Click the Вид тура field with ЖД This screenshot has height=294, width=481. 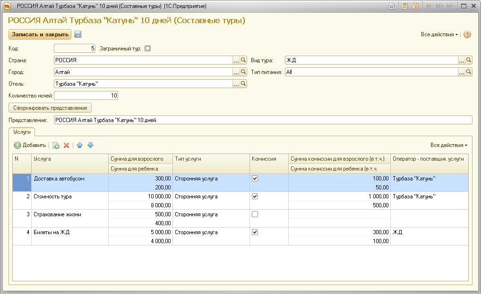click(371, 60)
